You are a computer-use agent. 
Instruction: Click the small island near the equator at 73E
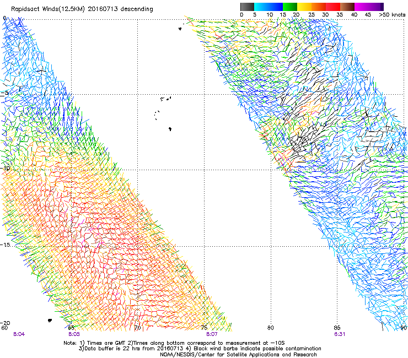click(180, 29)
